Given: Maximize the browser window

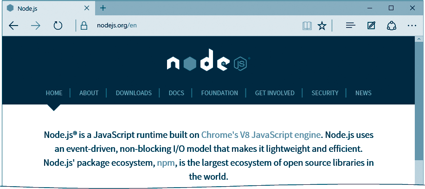Looking at the screenshot, I should pyautogui.click(x=391, y=8).
